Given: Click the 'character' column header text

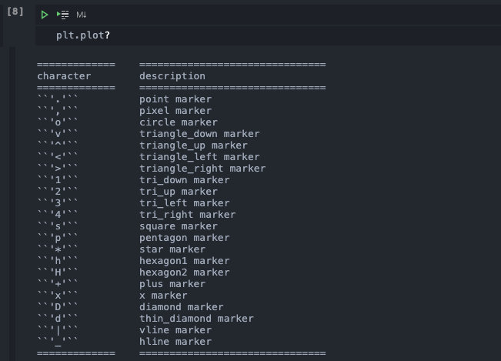Looking at the screenshot, I should coord(64,76).
